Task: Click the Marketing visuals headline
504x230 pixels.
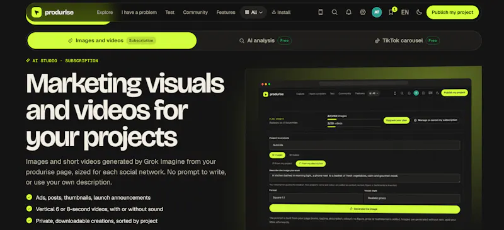Action: click(125, 112)
